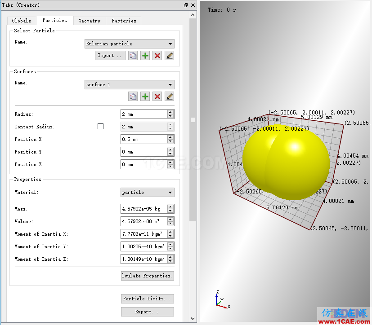372x325 pixels.
Task: Increase Moment of Inertia X value
Action: coord(170,232)
